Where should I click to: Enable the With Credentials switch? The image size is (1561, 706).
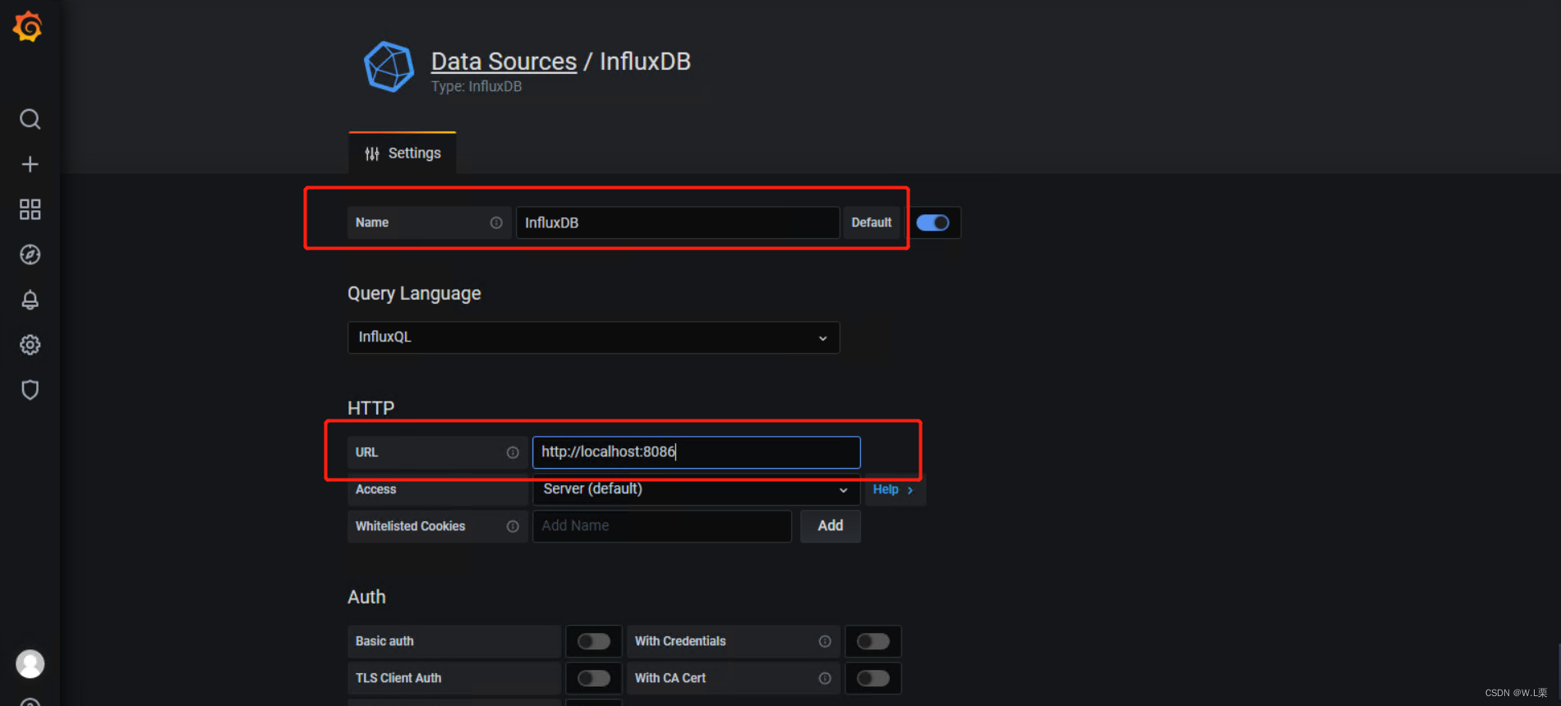click(x=873, y=641)
